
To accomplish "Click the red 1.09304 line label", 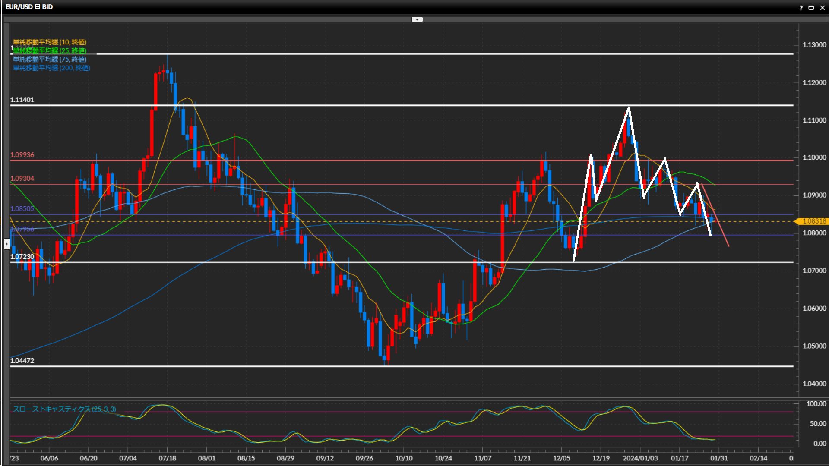I will click(x=22, y=179).
